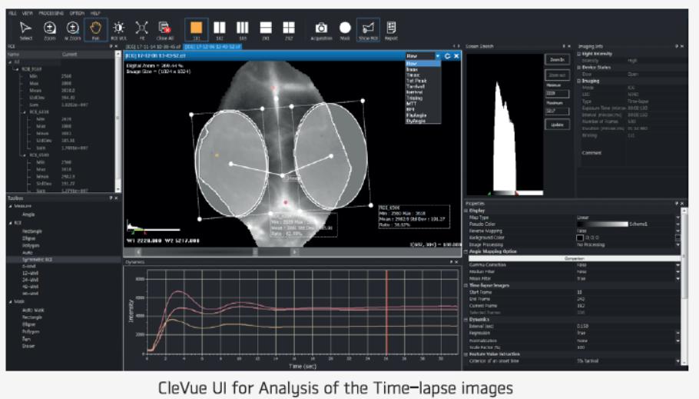The height and width of the screenshot is (399, 699).
Task: Open the Report document icon
Action: click(x=391, y=28)
